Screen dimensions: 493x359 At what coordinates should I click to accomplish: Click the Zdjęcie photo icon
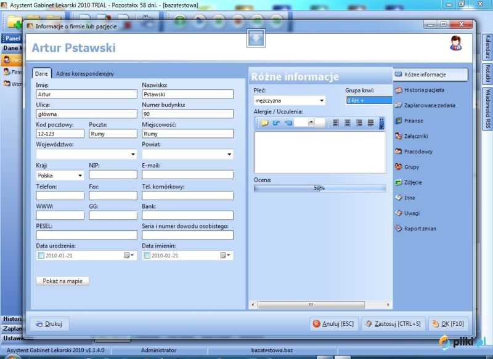click(x=398, y=182)
